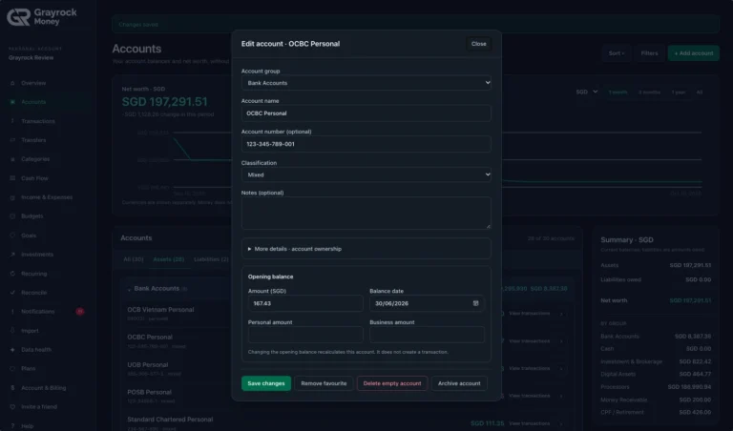Click the Data health sidebar icon
The width and height of the screenshot is (733, 431).
[x=12, y=350]
